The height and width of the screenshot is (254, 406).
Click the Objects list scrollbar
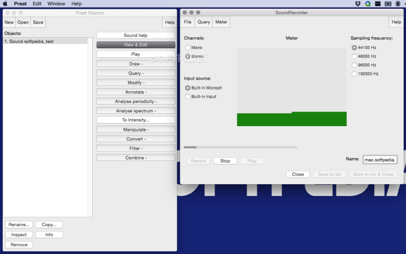click(90, 127)
